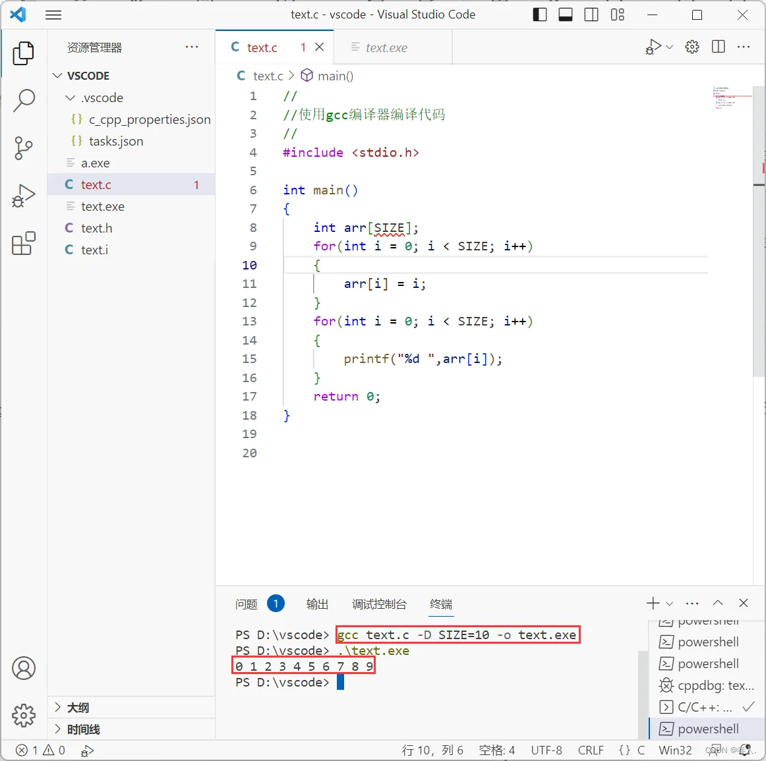Open the Manage gear in activity bar
Image resolution: width=766 pixels, height=761 pixels.
pyautogui.click(x=24, y=715)
